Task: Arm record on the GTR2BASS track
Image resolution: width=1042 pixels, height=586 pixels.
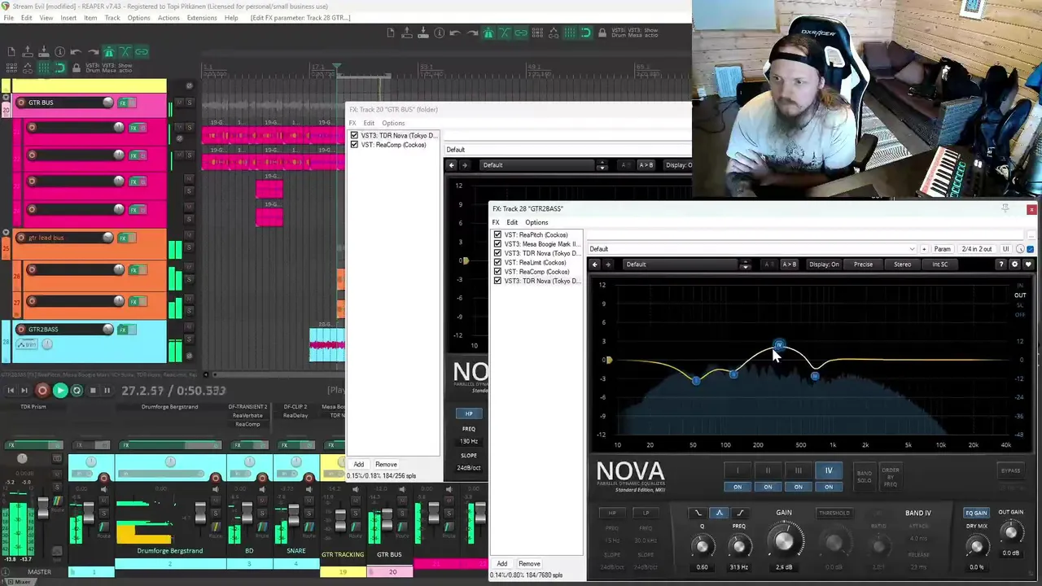Action: pos(20,330)
